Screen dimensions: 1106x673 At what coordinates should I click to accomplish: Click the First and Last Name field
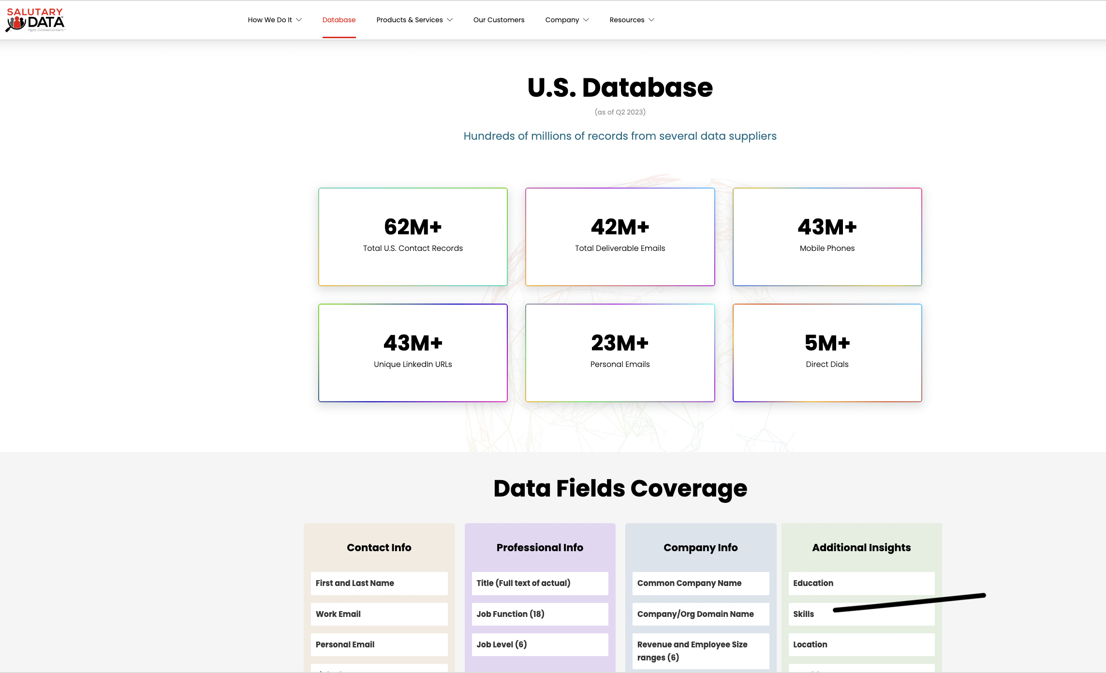tap(379, 583)
